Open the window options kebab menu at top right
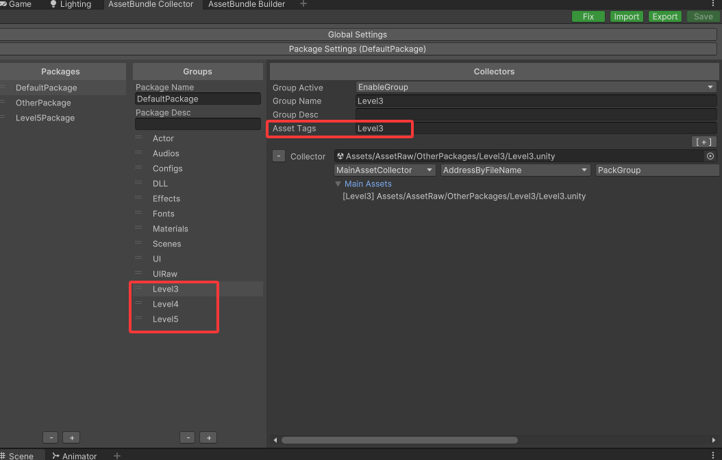Viewport: 722px width, 460px height. coord(713,3)
